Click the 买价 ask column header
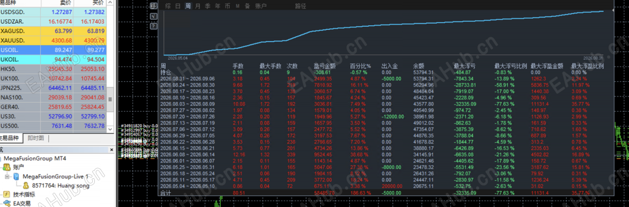629x207 pixels. click(x=90, y=3)
